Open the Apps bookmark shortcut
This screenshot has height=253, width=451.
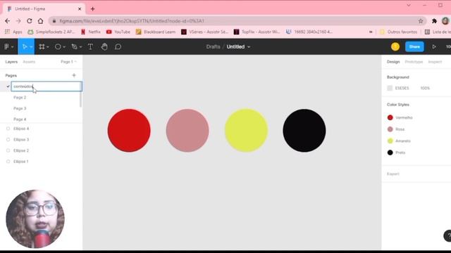(x=13, y=32)
